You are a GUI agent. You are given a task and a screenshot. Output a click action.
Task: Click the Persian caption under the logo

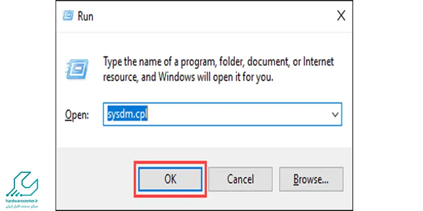(22, 206)
